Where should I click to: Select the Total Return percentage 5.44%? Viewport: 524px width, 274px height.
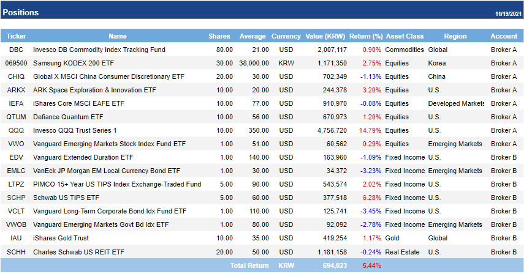pos(372,266)
